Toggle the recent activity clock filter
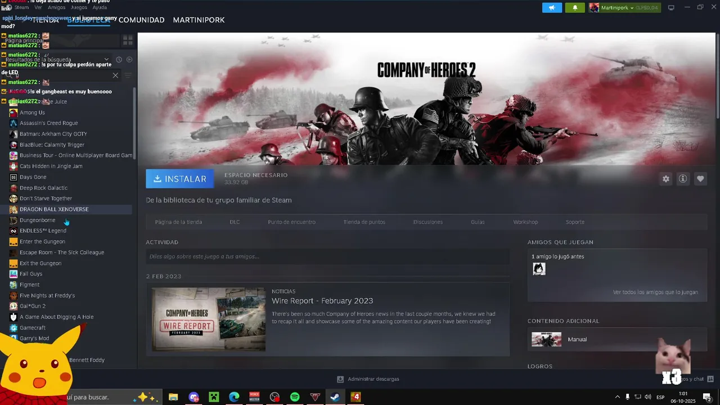Viewport: 720px width, 405px height. click(x=119, y=60)
